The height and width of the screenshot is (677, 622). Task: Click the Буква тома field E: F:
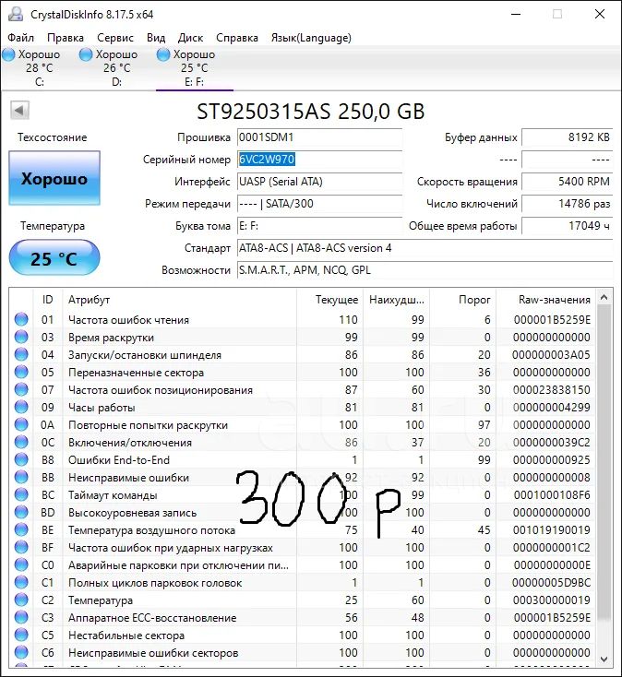pyautogui.click(x=319, y=226)
